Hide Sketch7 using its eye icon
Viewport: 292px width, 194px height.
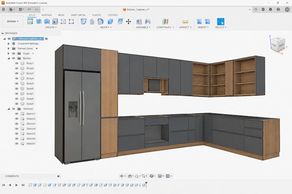[17, 143]
